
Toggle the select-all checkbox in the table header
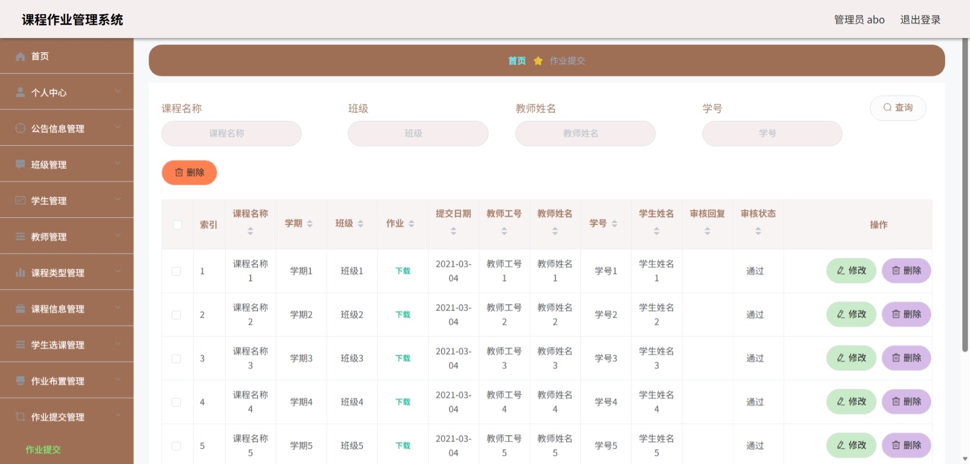coord(177,225)
